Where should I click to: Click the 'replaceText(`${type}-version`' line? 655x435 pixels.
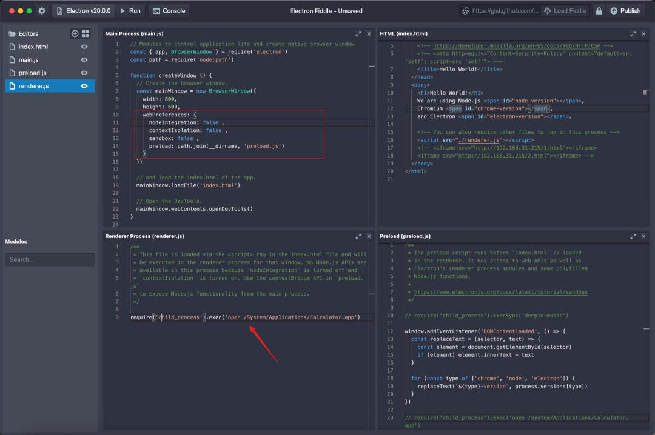[x=502, y=386]
